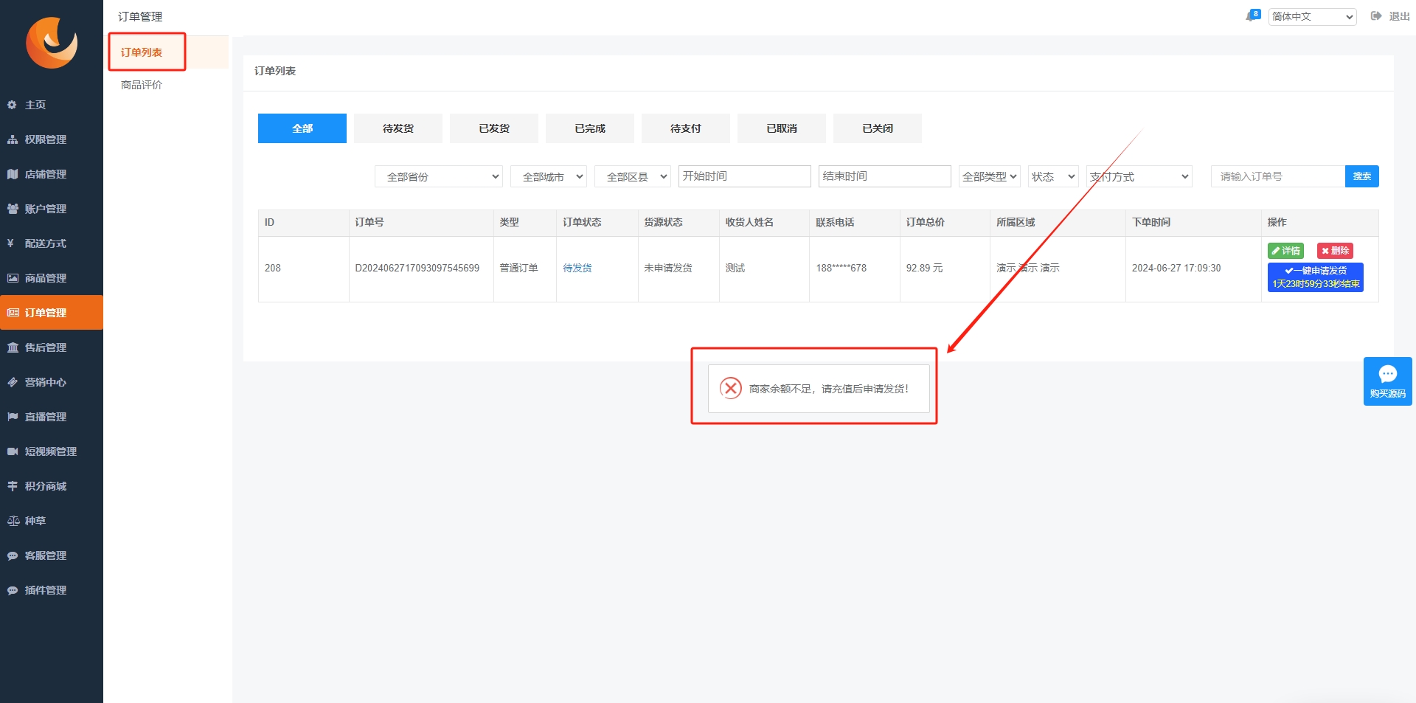Open the 全部区县 district dropdown
This screenshot has height=703, width=1416.
tap(633, 176)
